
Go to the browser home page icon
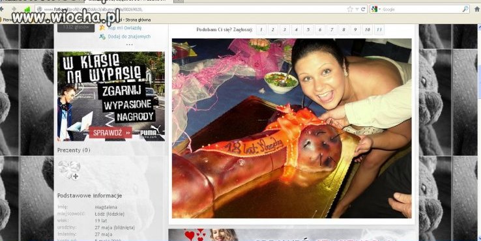[x=477, y=9]
